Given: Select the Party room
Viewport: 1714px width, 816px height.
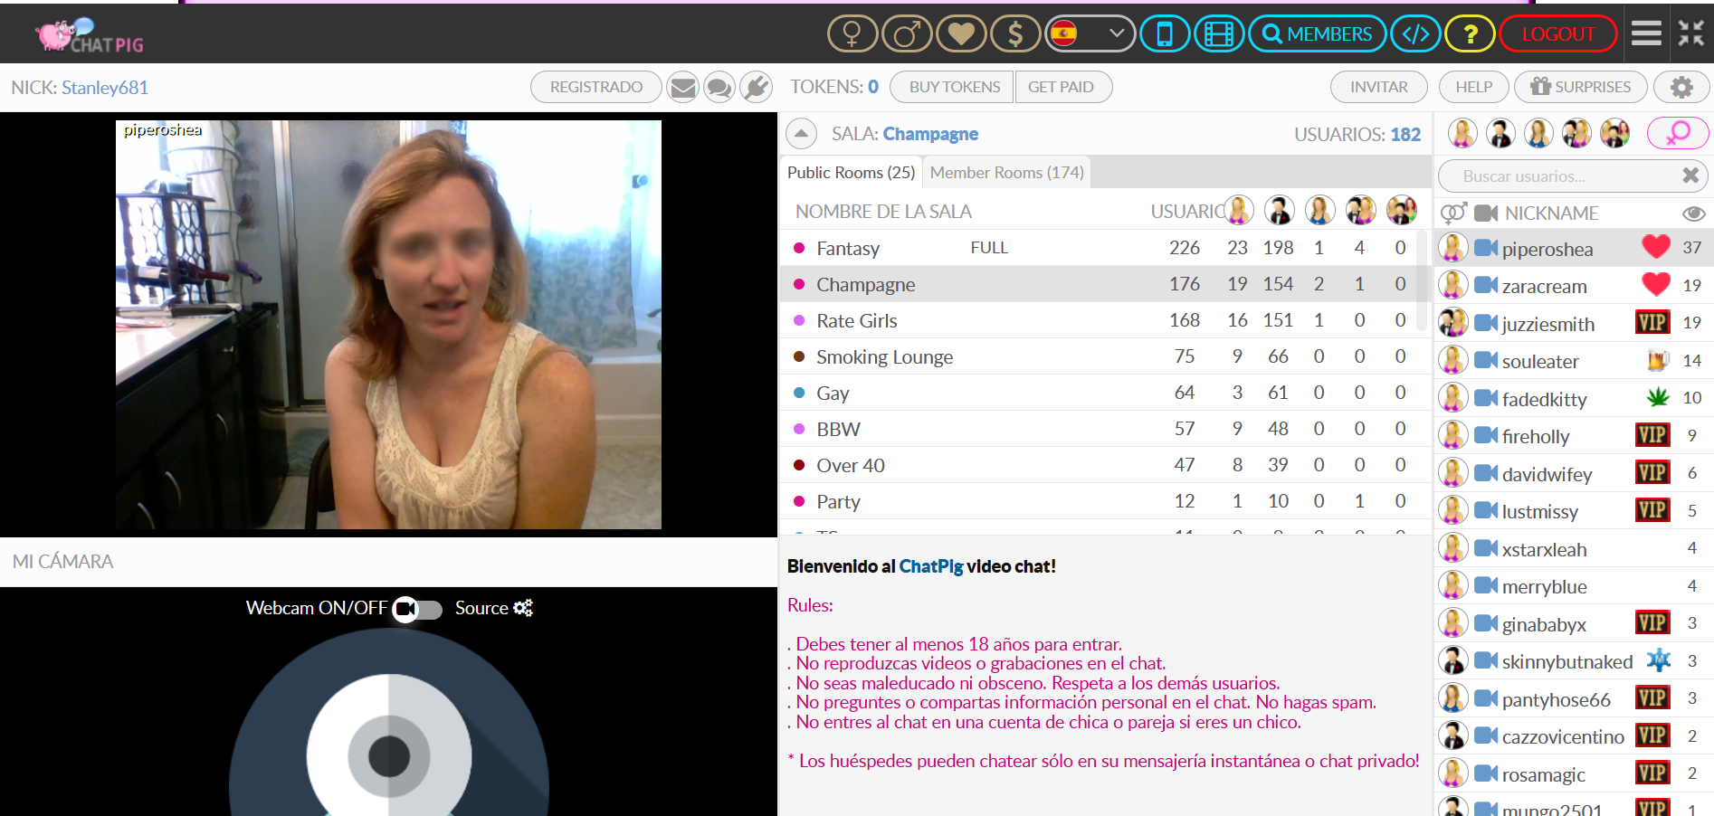Looking at the screenshot, I should (x=1106, y=501).
